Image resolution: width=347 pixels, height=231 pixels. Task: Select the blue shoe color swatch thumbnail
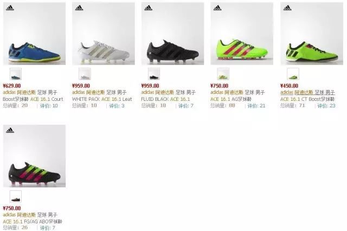coord(16,74)
